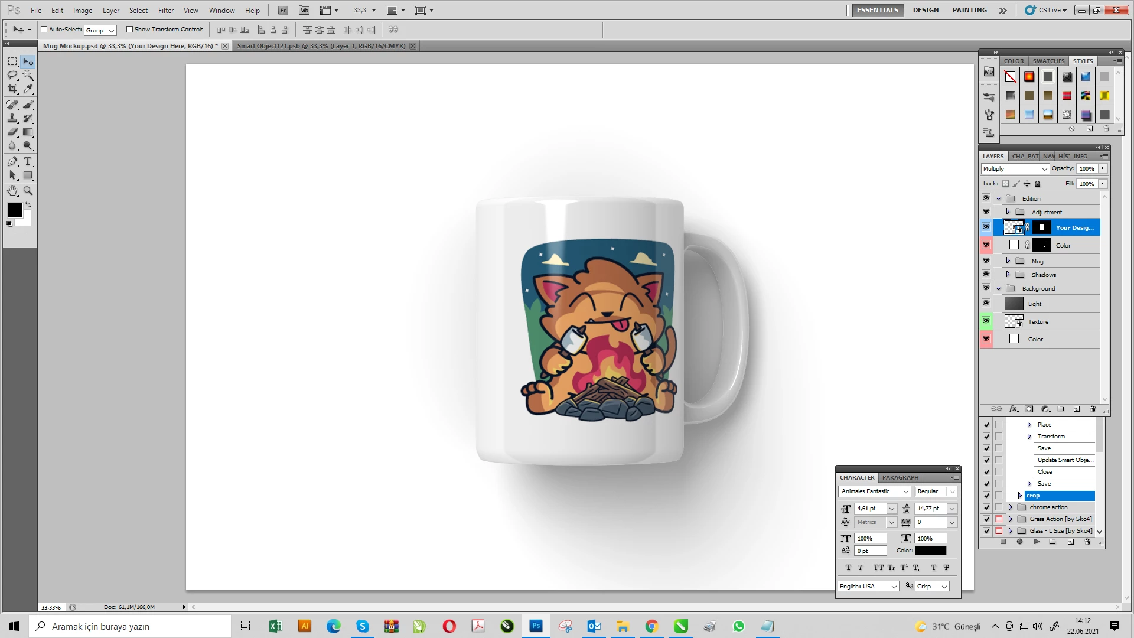The image size is (1134, 638).
Task: Select the Lasso tool
Action: coord(12,75)
